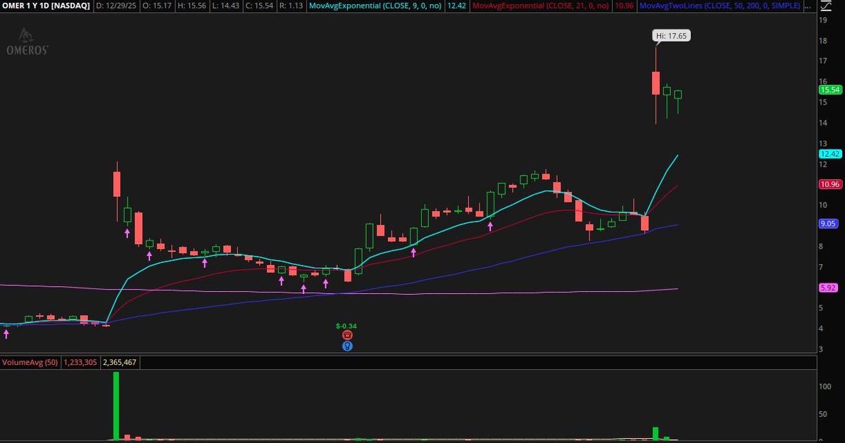Screen dimensions: 845x443
Task: Click the red 10.96 axis price bubble
Action: [830, 184]
